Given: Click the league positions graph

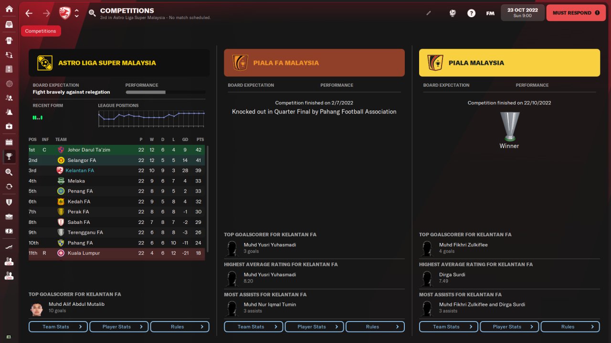Looking at the screenshot, I should pos(151,119).
